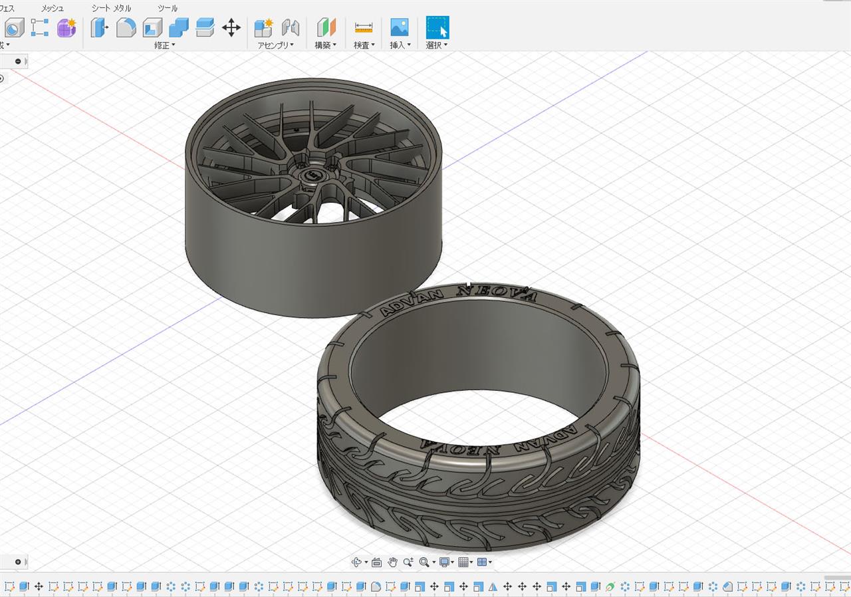Screen dimensions: 851x597
Task: Click the Look At icon in navigation bar
Action: pos(376,562)
